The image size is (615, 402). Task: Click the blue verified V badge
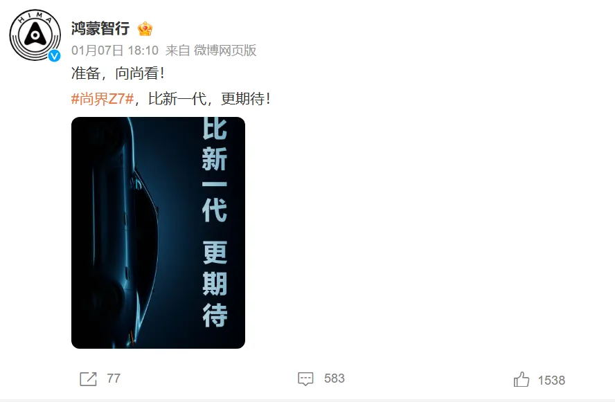coord(54,55)
